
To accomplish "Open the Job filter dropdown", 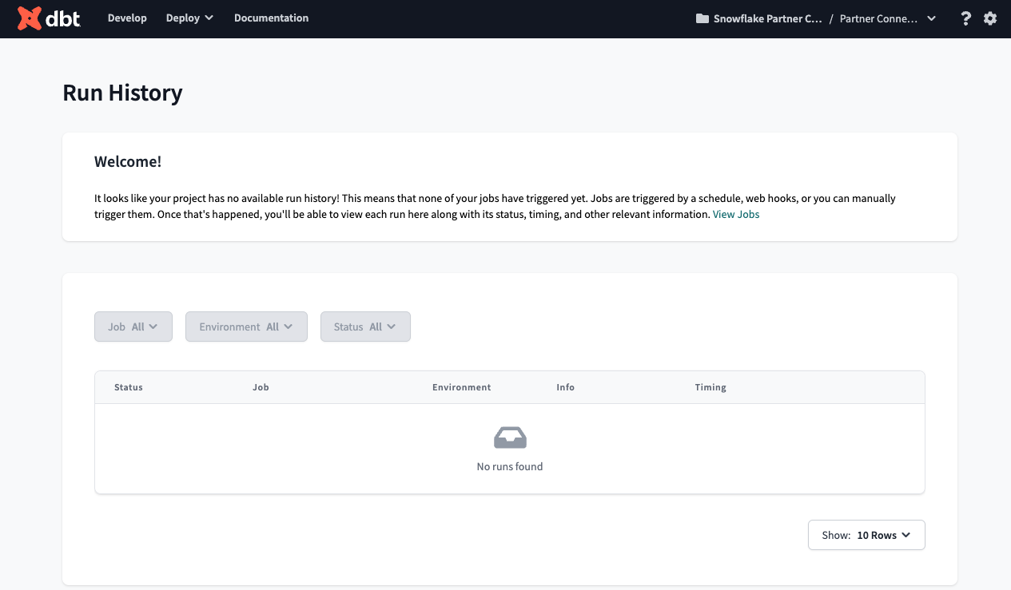I will [133, 327].
